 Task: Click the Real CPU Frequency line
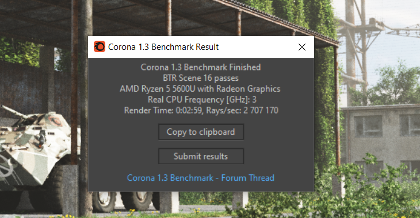point(202,100)
